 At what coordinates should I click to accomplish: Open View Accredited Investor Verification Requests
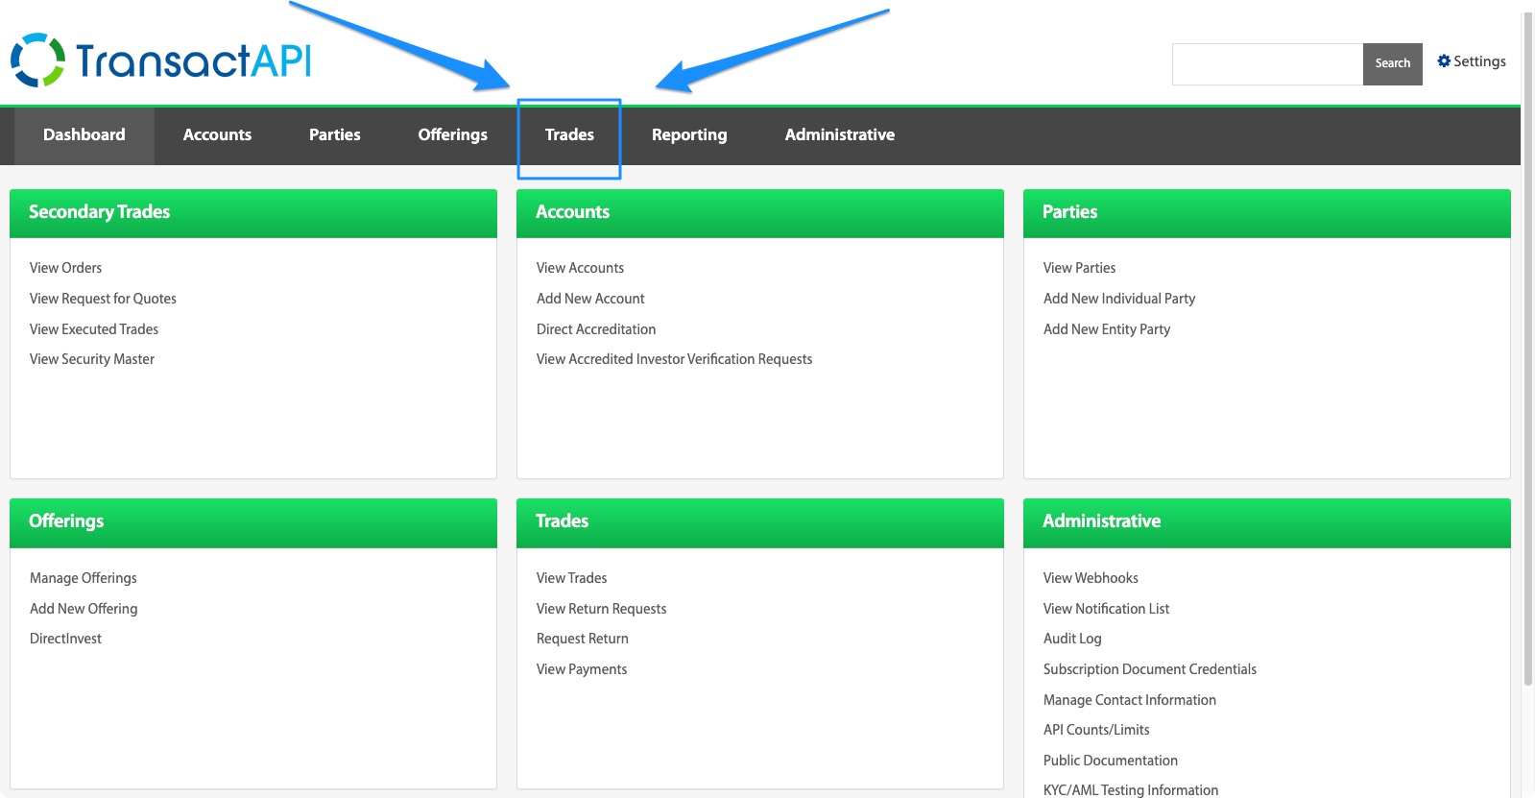(674, 359)
